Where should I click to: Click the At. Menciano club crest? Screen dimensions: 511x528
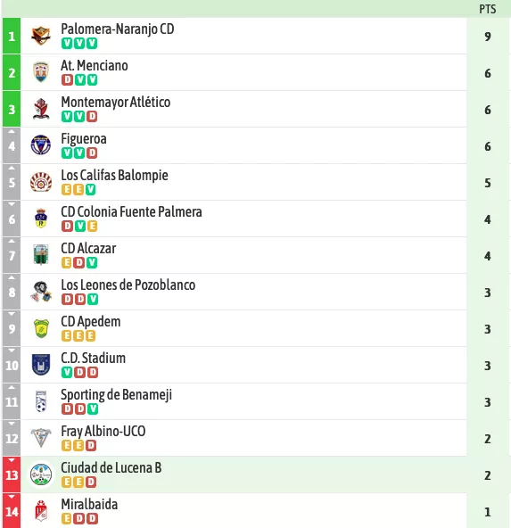pos(41,72)
